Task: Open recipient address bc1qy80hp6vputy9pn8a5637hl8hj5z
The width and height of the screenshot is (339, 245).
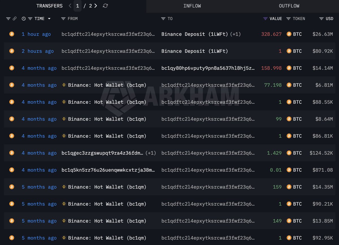Action: tap(208, 68)
